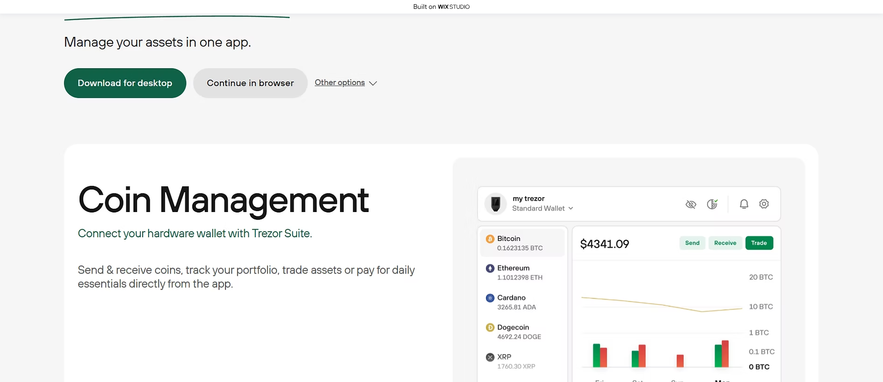Click the 4692.24 DOGE balance
This screenshot has width=883, height=382.
point(519,337)
